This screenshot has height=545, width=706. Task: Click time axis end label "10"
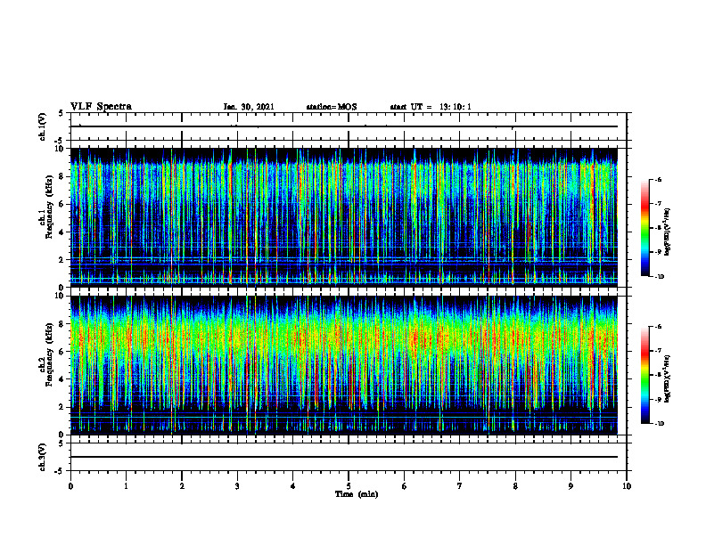pyautogui.click(x=627, y=486)
